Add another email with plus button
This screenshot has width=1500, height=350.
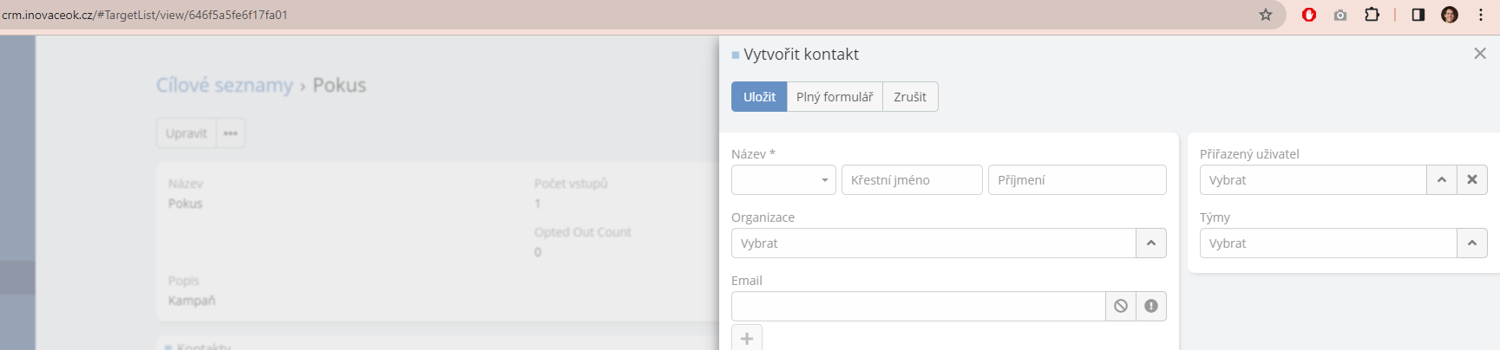click(747, 338)
